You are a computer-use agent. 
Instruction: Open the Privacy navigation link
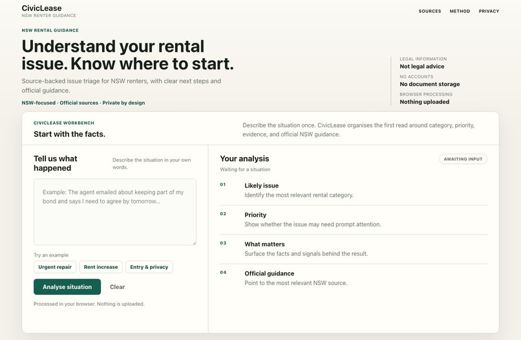(489, 11)
